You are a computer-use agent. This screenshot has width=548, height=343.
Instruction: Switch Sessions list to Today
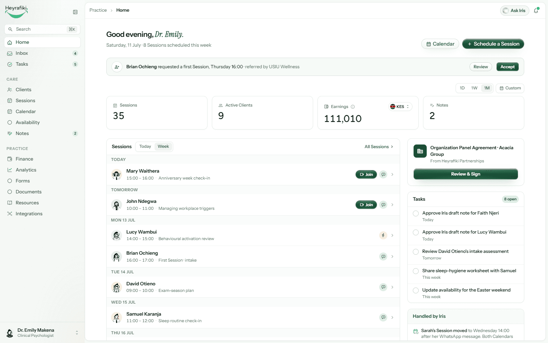pos(145,147)
